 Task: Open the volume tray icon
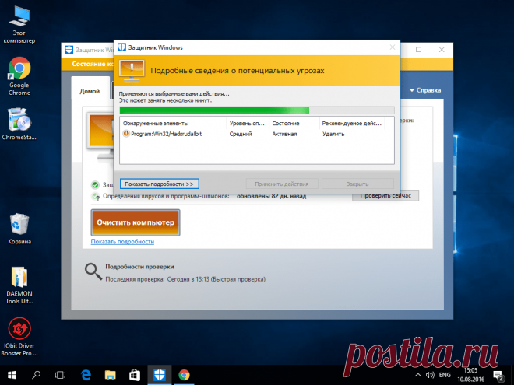pyautogui.click(x=430, y=375)
